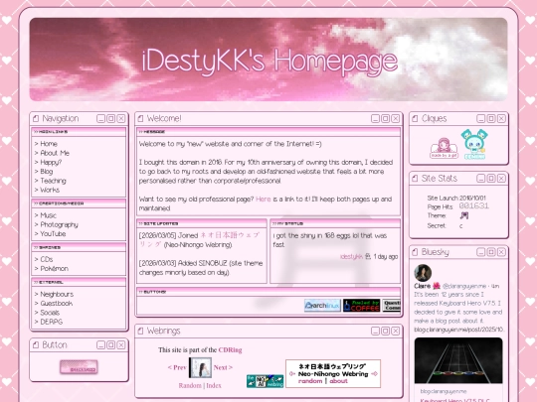Open the CDRing webring link
The image size is (537, 402).
(x=230, y=349)
